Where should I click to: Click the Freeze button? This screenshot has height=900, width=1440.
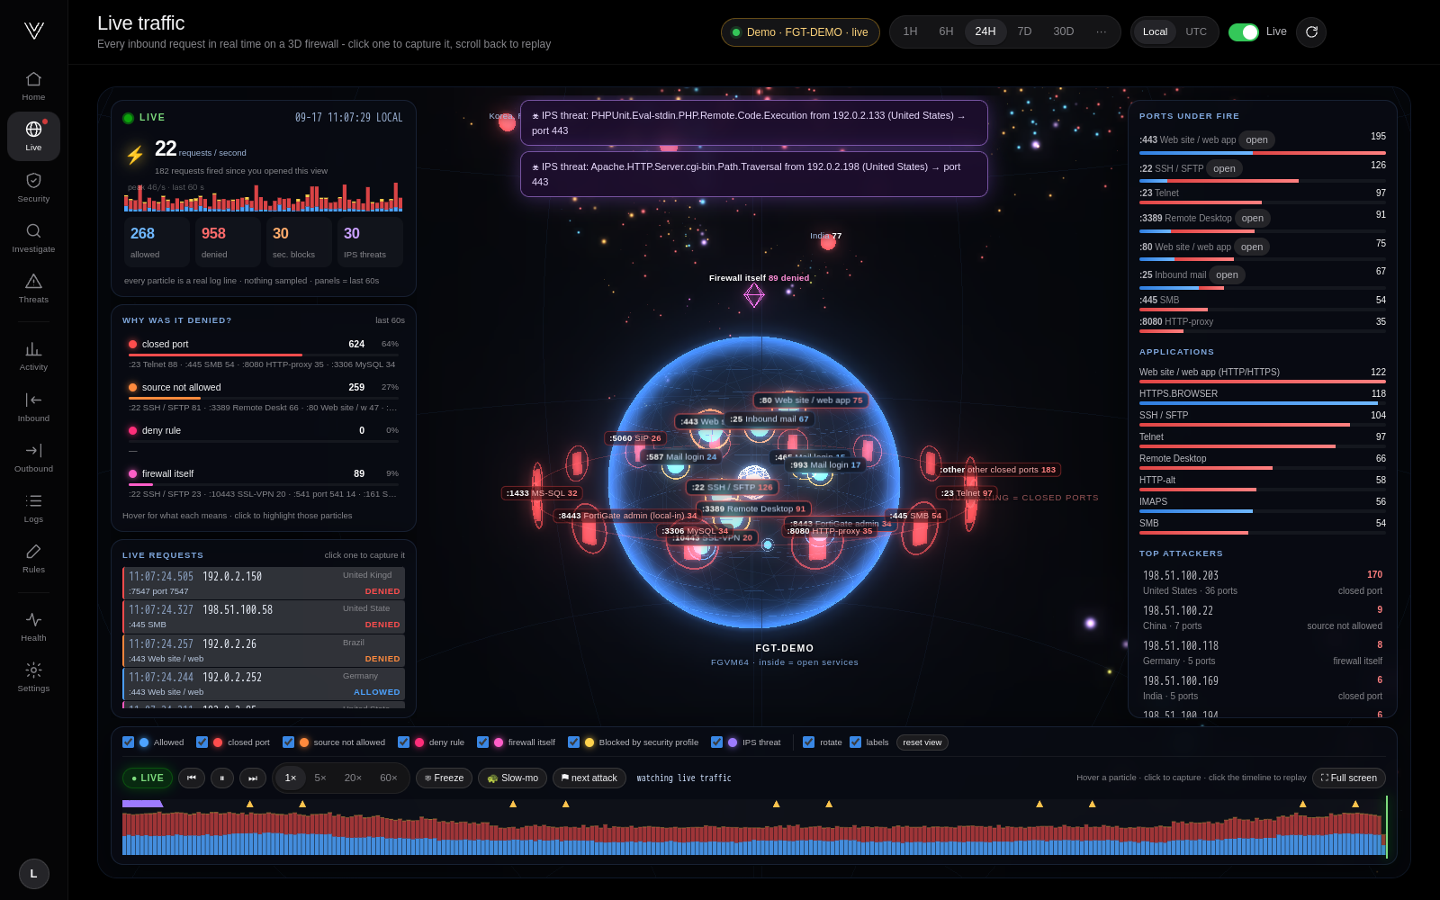[x=445, y=778]
